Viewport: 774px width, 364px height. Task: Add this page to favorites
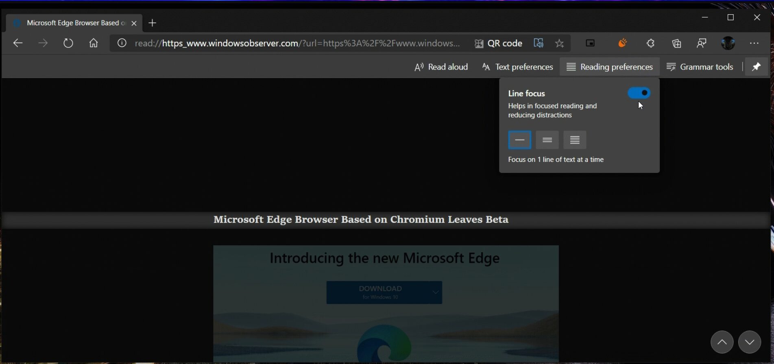(559, 43)
